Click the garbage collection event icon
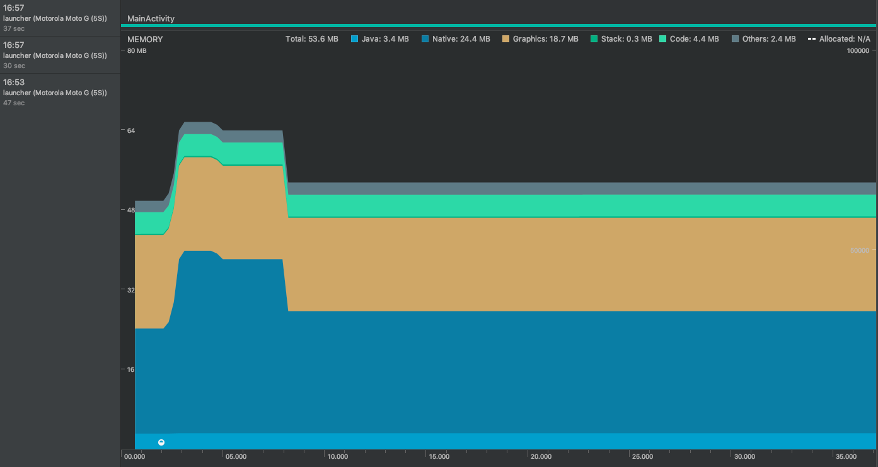The image size is (878, 467). [161, 442]
